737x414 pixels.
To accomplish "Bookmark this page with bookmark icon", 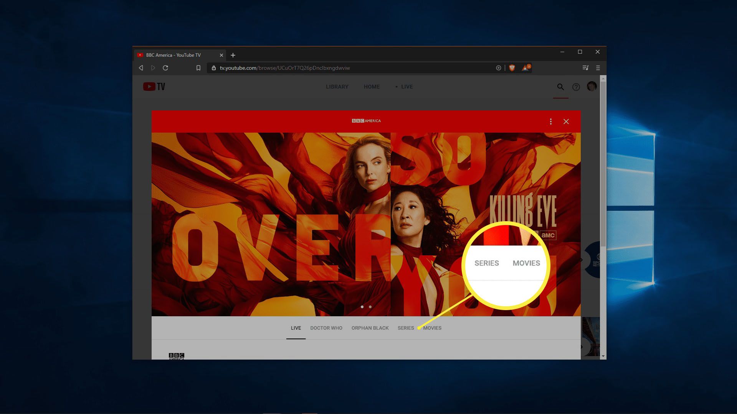I will point(198,68).
